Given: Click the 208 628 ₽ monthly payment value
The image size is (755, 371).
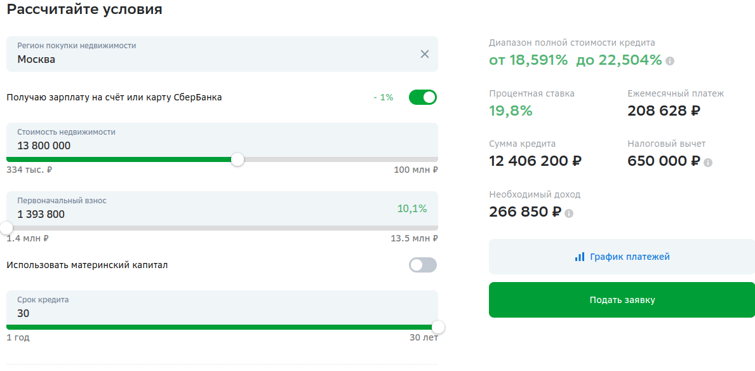Looking at the screenshot, I should coord(664,111).
